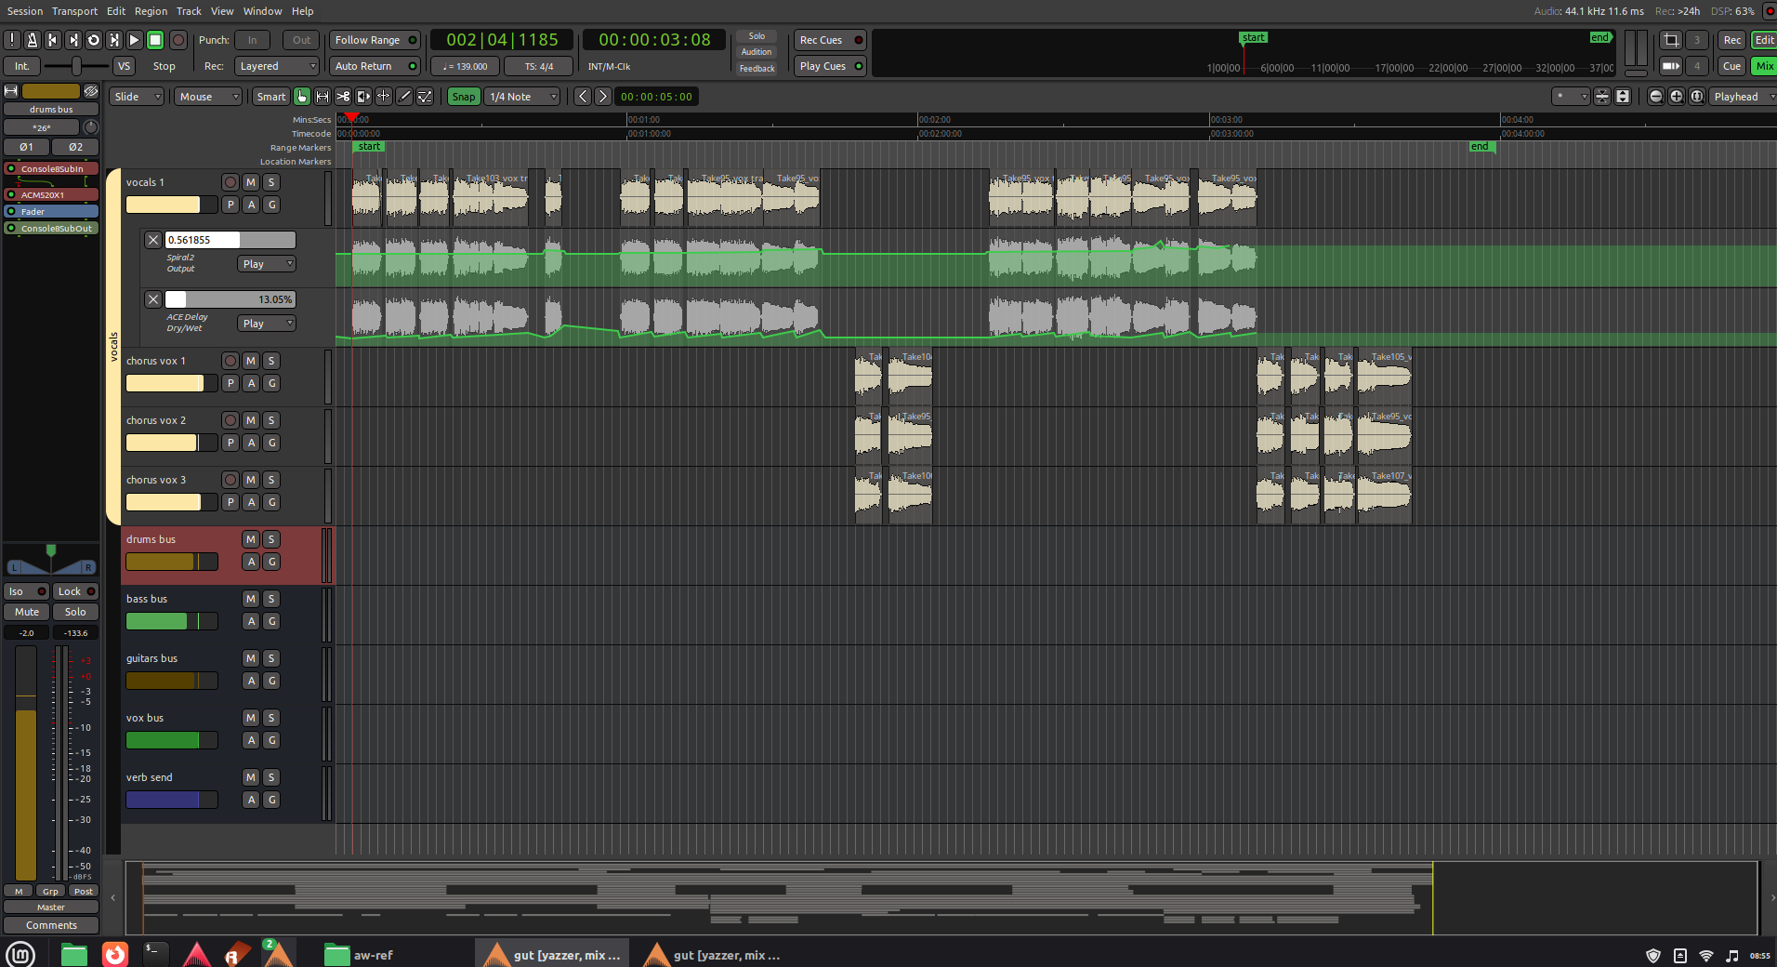Click the global record-enable button
Viewport: 1777px width, 967px height.
pyautogui.click(x=178, y=40)
